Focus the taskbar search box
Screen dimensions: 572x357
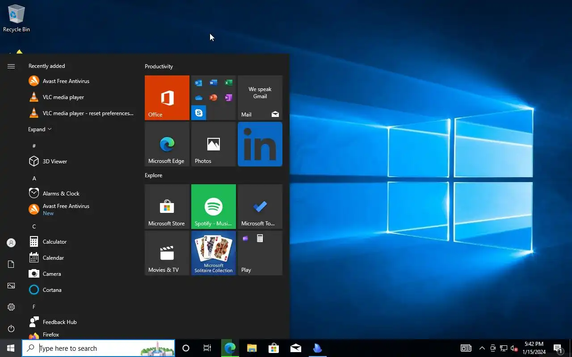pyautogui.click(x=98, y=348)
